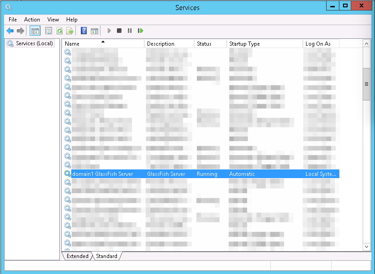Click the Restart Service toolbar icon
Screen dimensions: 375x274
(x=141, y=31)
